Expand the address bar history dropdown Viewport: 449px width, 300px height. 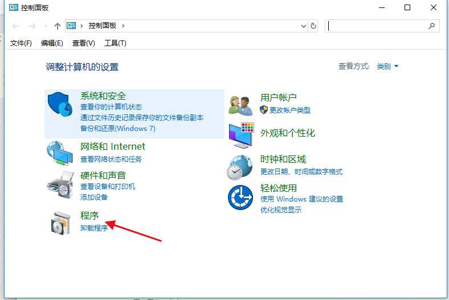point(304,26)
